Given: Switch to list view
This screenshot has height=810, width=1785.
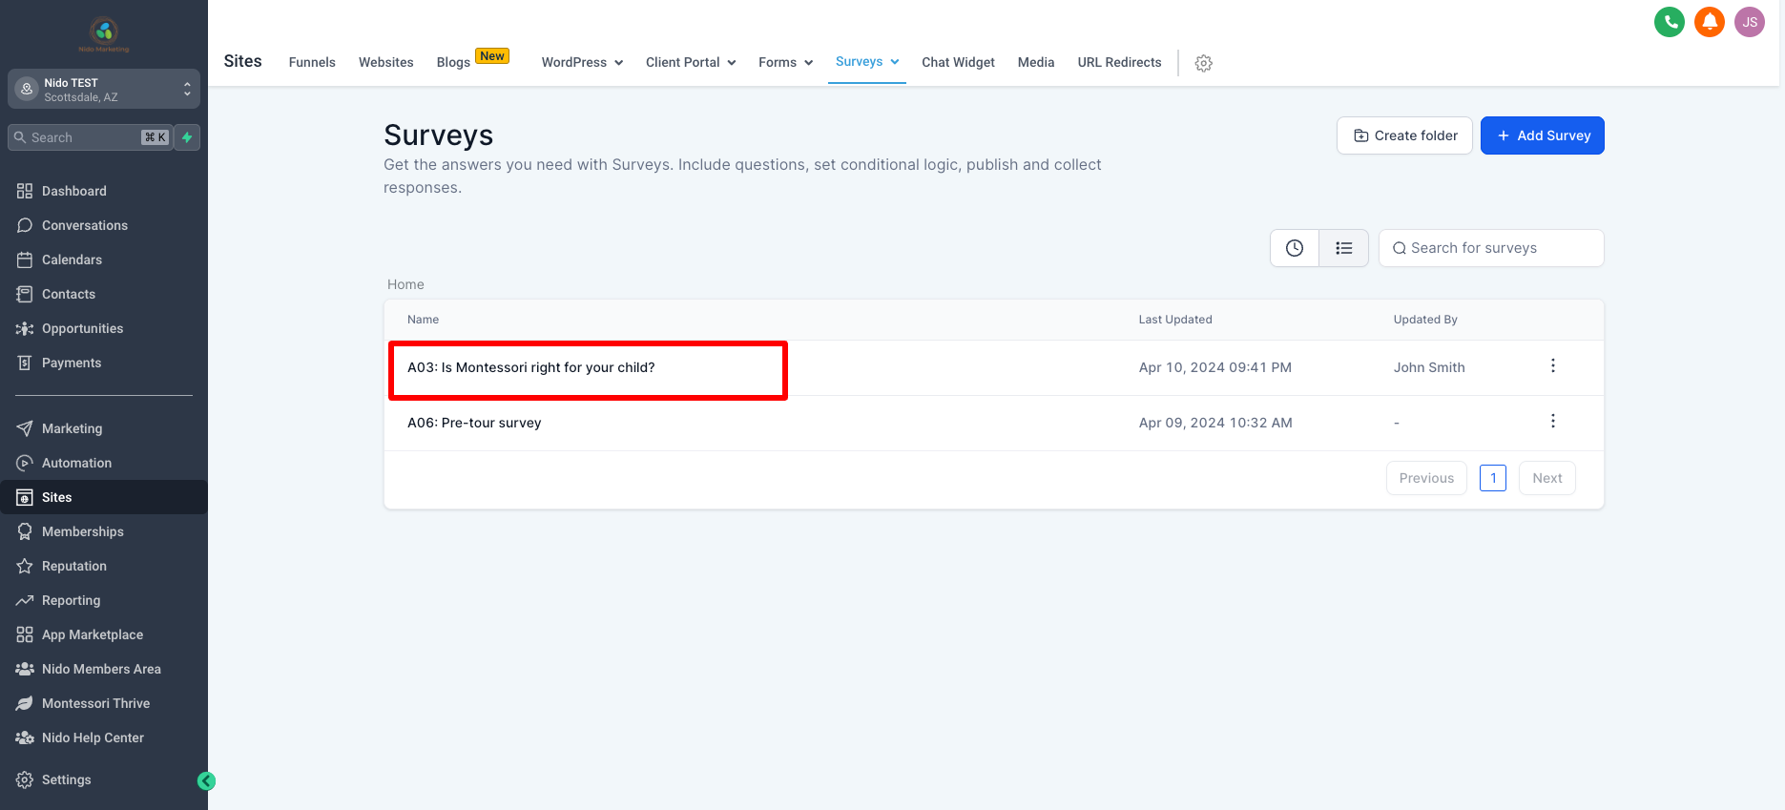Looking at the screenshot, I should click(1344, 248).
